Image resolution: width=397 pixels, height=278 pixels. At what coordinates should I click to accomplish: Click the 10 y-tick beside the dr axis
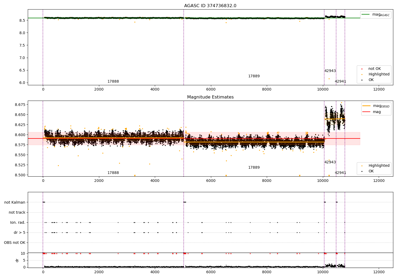pyautogui.click(x=23, y=254)
